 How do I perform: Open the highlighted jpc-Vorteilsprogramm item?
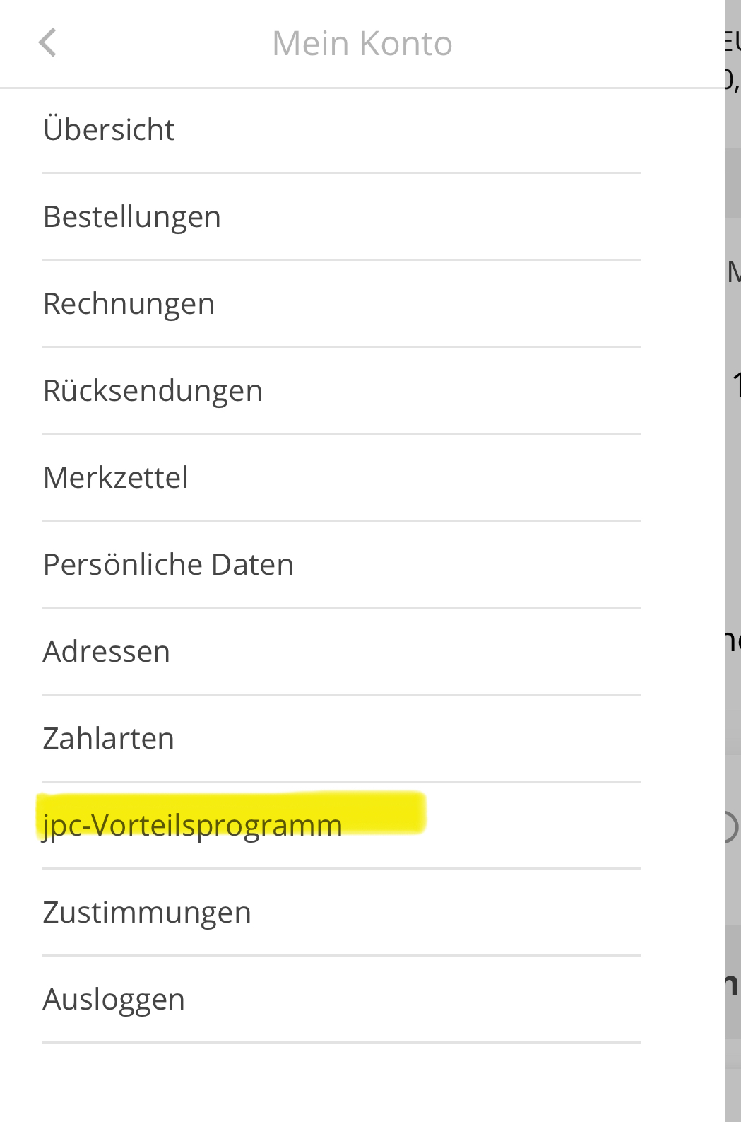click(193, 825)
